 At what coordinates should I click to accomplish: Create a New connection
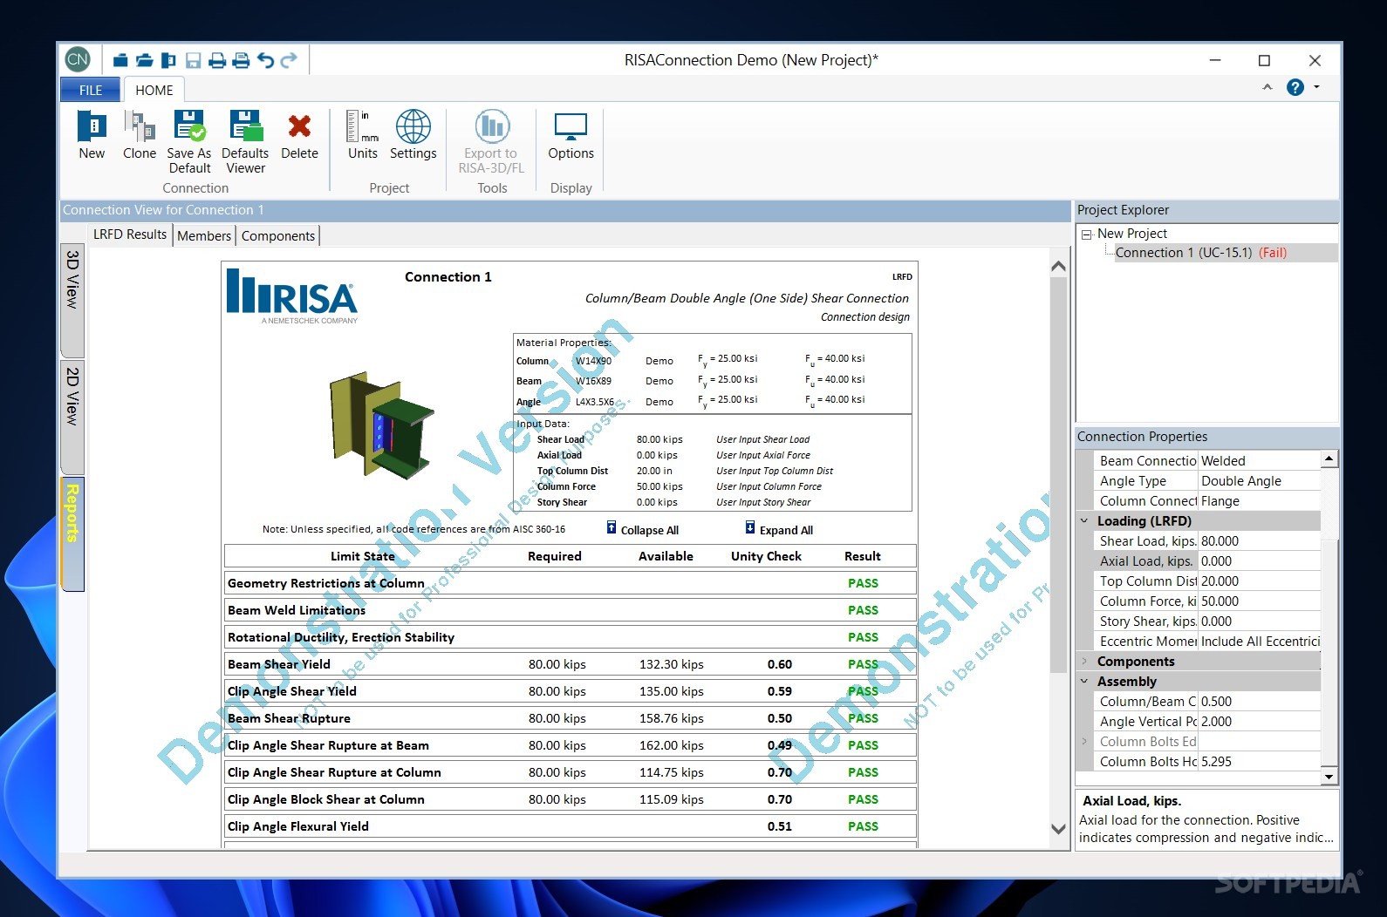[92, 136]
